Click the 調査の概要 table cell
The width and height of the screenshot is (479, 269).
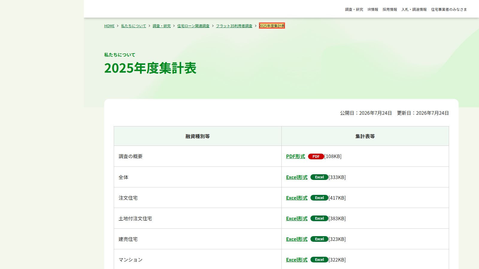(x=198, y=156)
